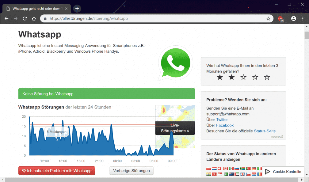Click the address bar URL field
Screen dimensions: 309x182
153,19
